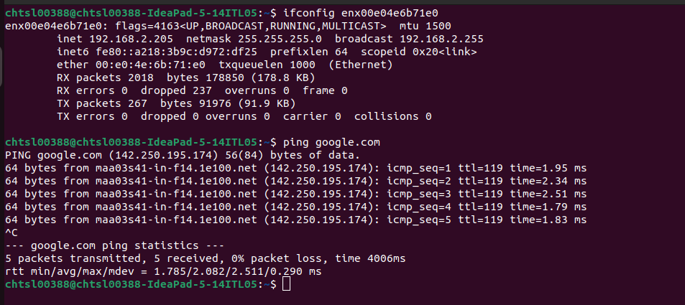685x305 pixels.
Task: Click the rtt min/avg/max/mdev summary line
Action: pyautogui.click(x=162, y=272)
